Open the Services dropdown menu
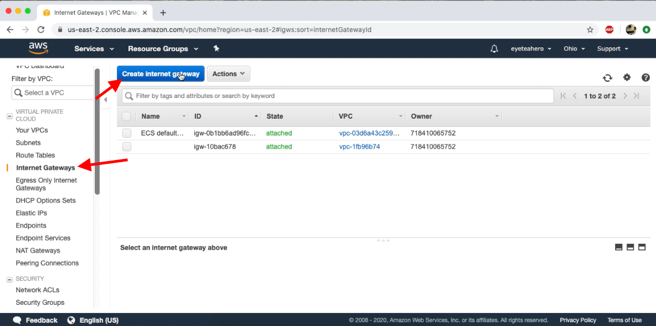This screenshot has width=656, height=326. click(x=94, y=48)
